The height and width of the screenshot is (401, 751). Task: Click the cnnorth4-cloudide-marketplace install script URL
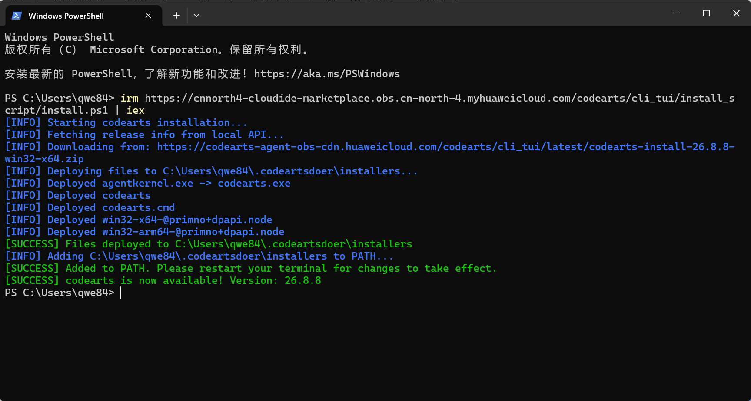369,104
